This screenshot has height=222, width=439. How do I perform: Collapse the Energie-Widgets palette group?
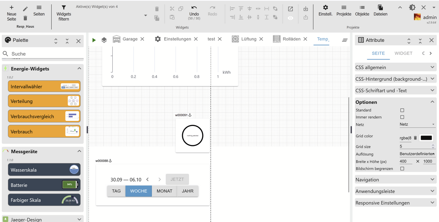[x=79, y=69]
